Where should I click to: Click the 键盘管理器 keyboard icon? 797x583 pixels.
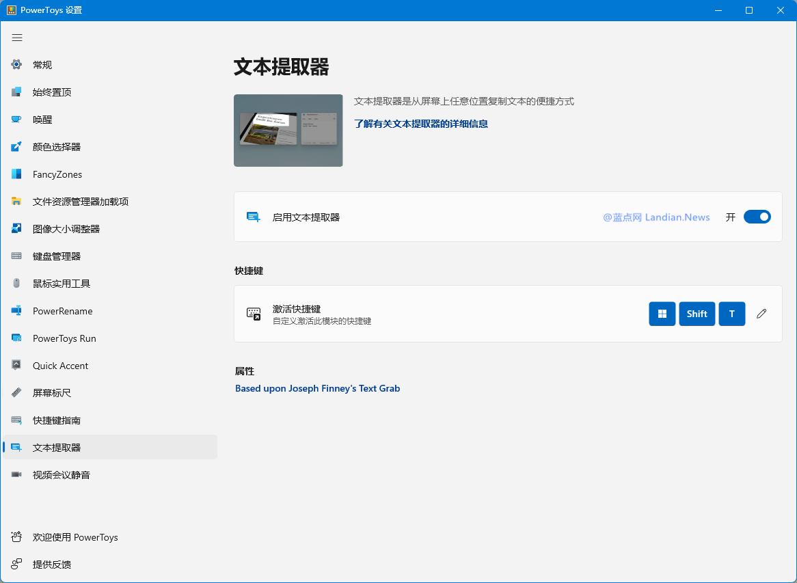click(x=16, y=256)
